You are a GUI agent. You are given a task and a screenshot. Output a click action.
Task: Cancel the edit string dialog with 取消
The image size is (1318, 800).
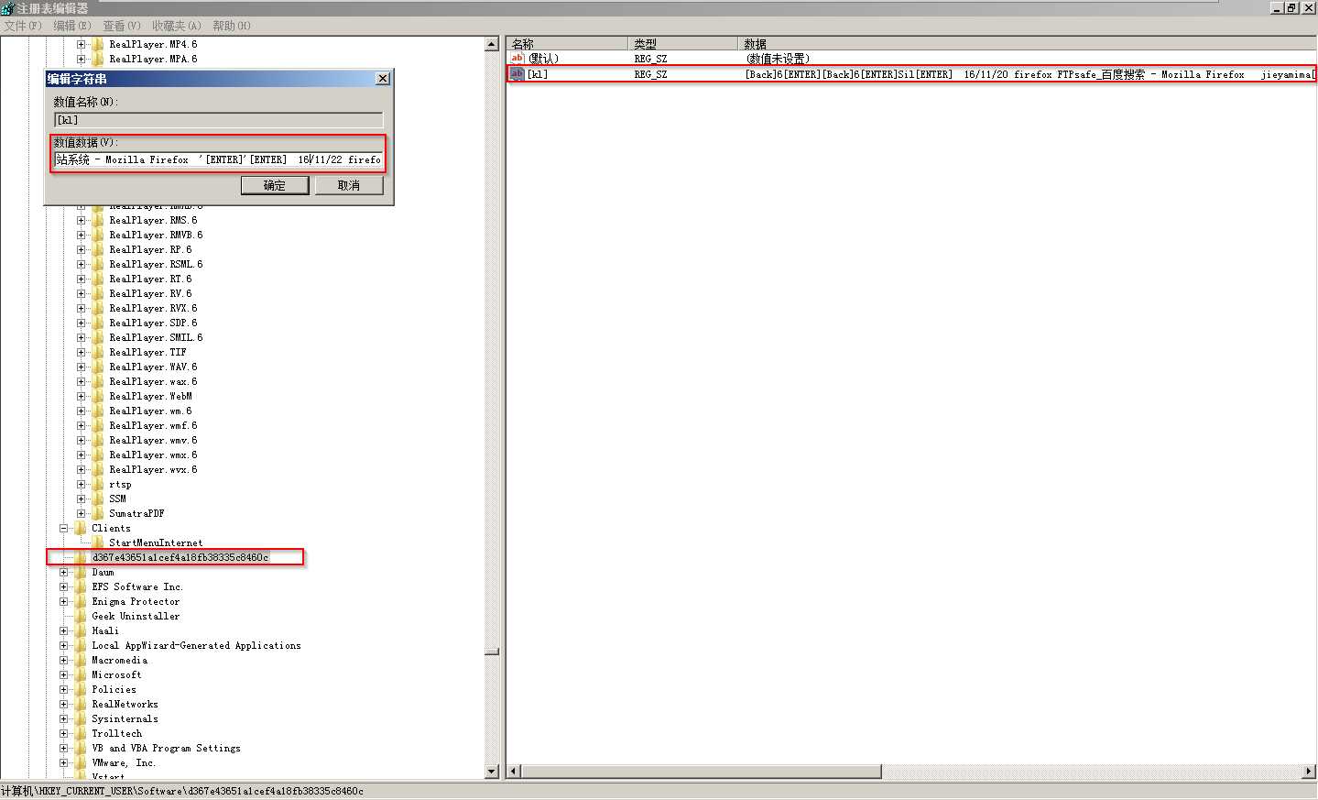[x=349, y=185]
